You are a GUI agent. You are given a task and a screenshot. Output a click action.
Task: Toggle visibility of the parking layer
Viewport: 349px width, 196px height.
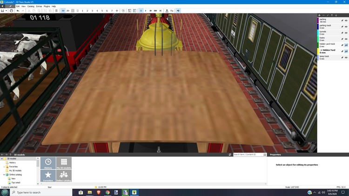pyautogui.click(x=346, y=20)
